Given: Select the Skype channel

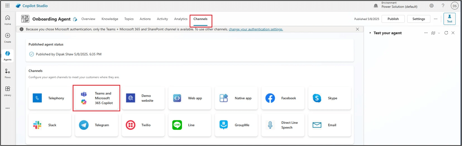Looking at the screenshot, I should tap(329, 98).
